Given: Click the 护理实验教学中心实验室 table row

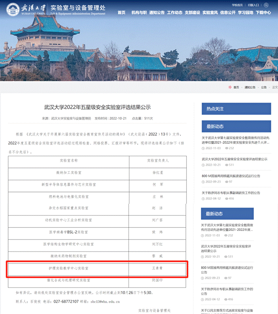Looking at the screenshot, I should click(x=97, y=268).
